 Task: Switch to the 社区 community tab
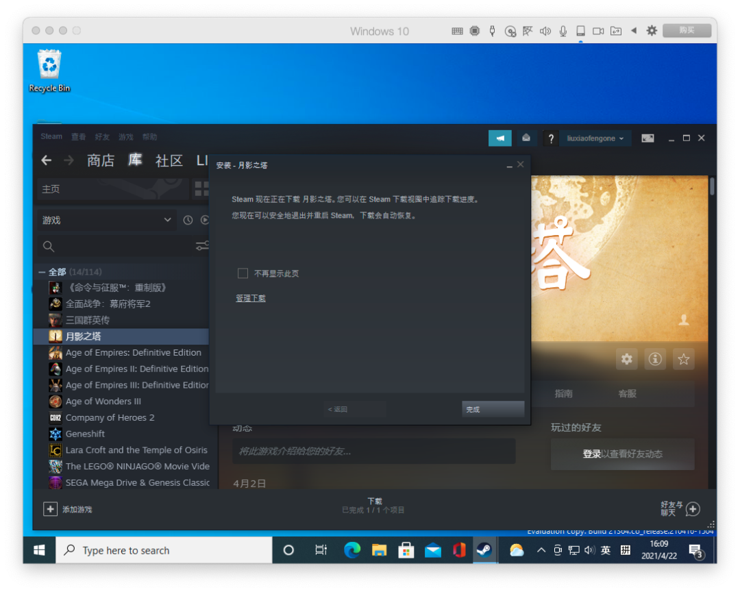tap(169, 160)
